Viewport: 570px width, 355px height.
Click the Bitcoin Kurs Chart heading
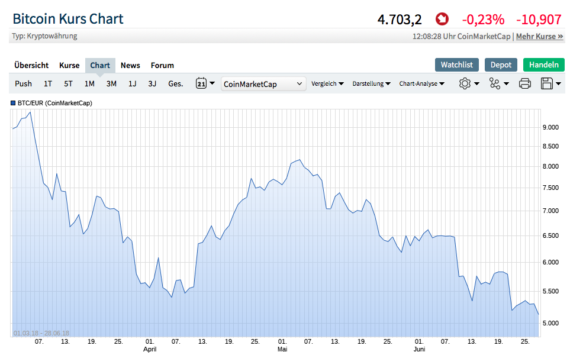point(68,19)
